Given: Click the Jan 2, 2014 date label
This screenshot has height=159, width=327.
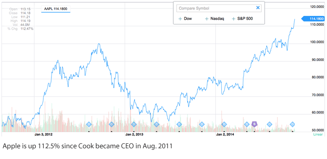Looking at the screenshot, I should click(x=224, y=135).
